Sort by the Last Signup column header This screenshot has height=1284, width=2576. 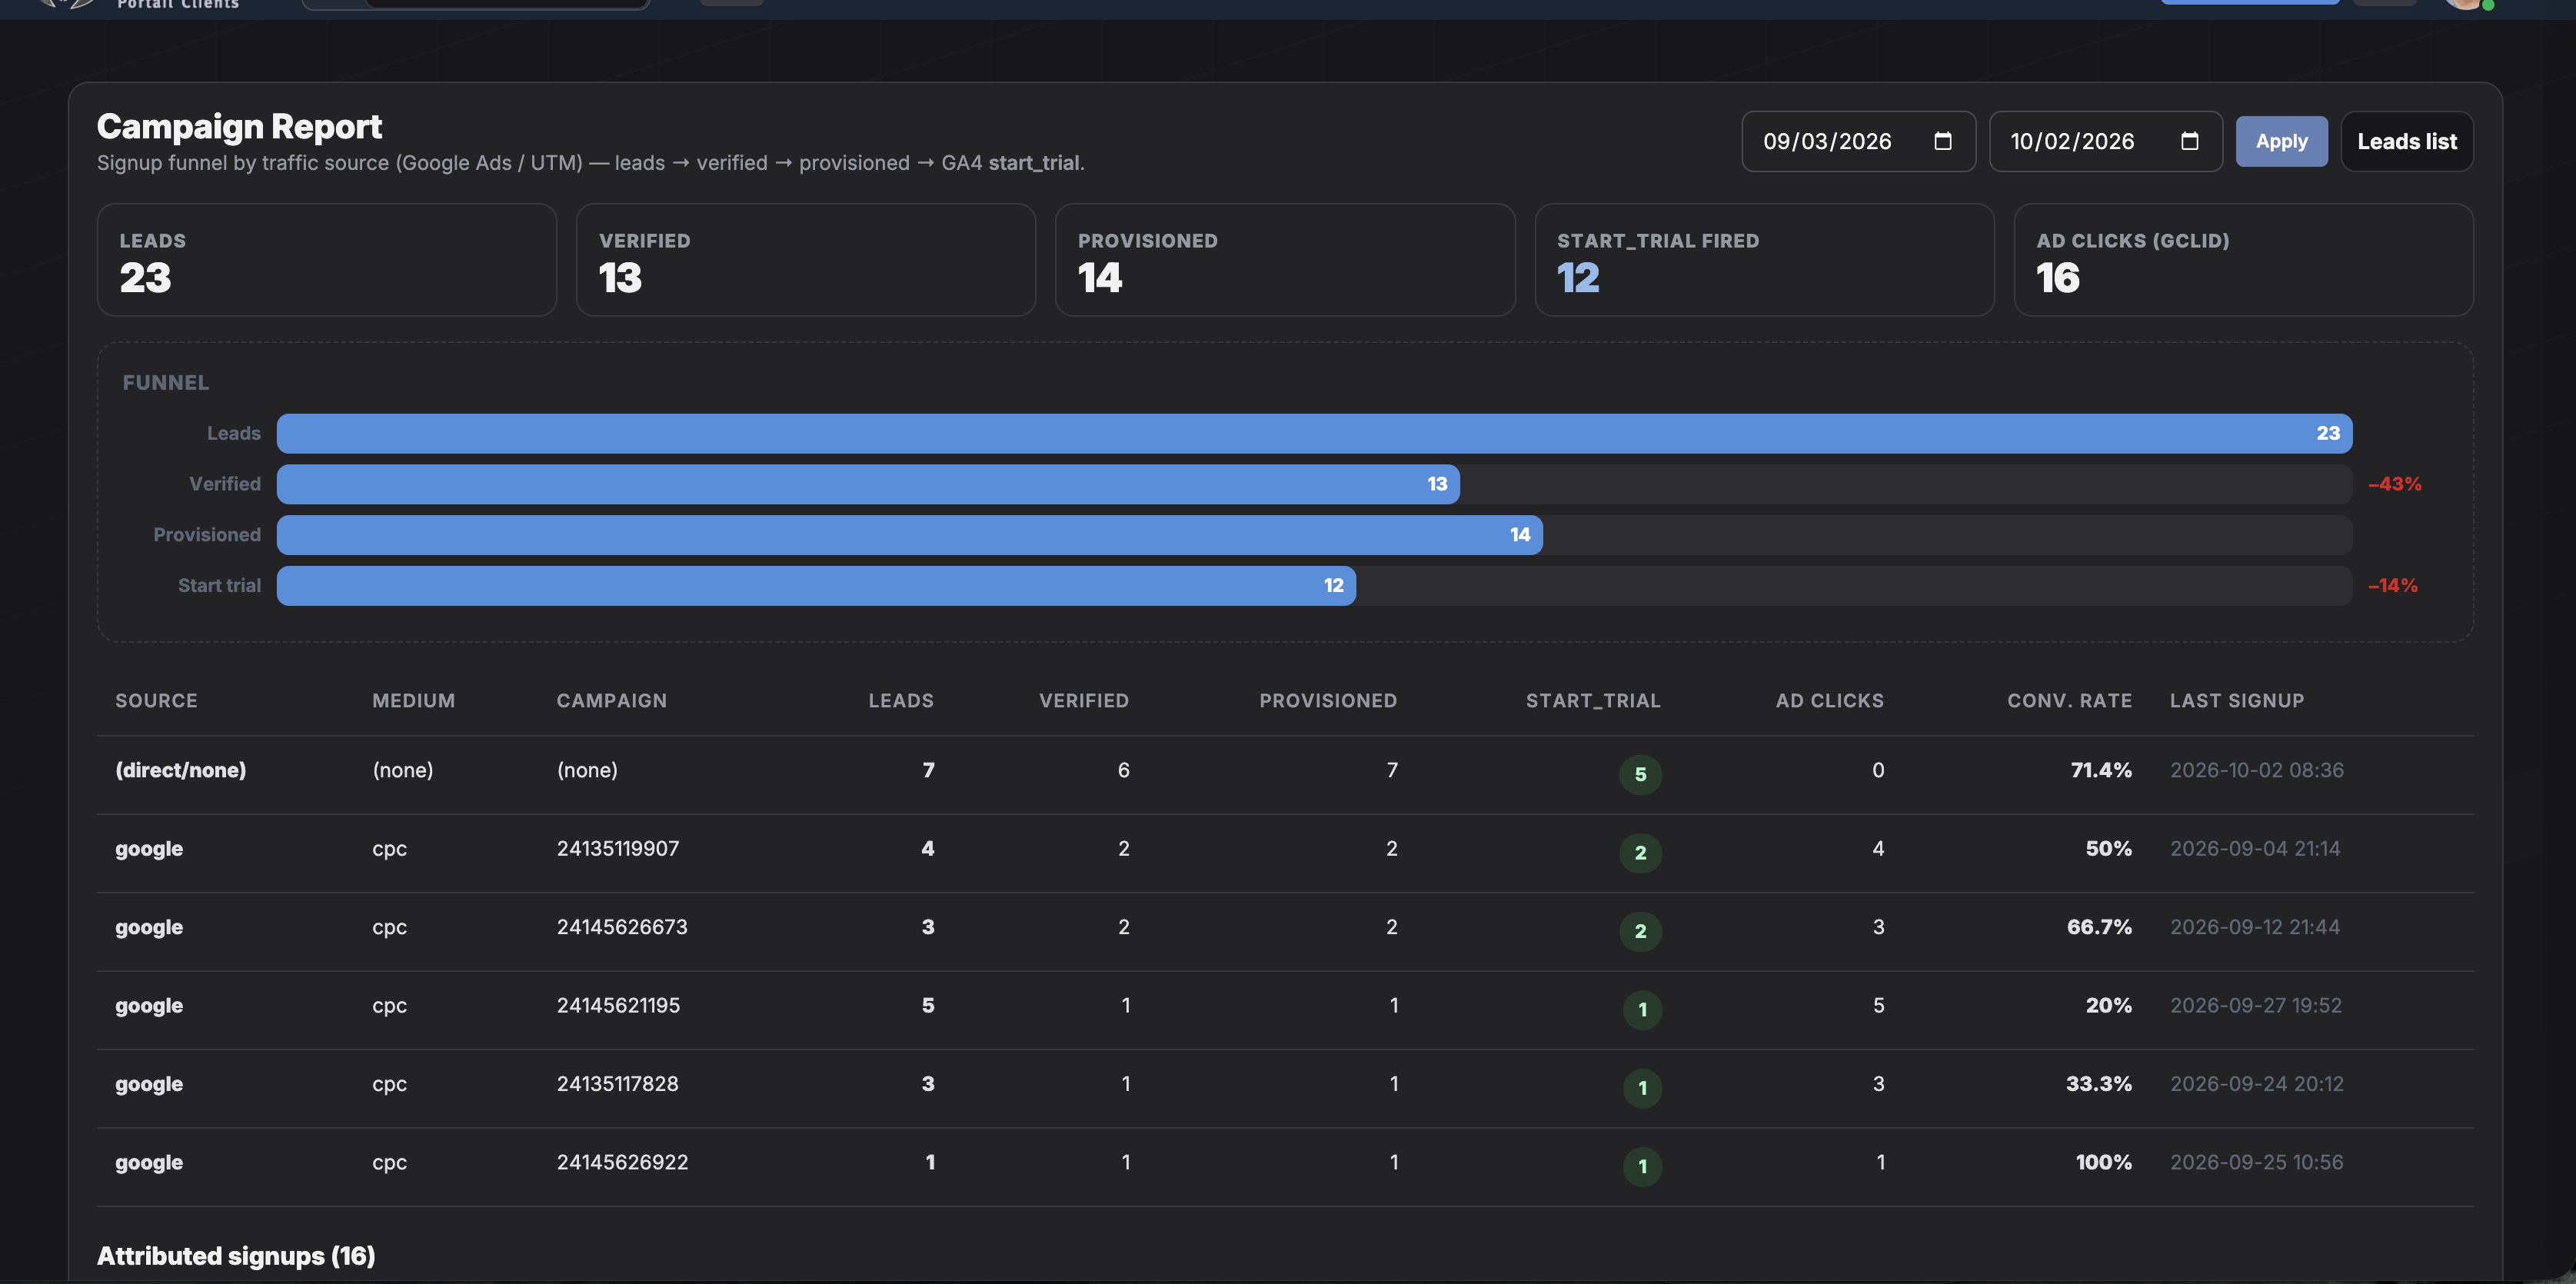[2236, 701]
